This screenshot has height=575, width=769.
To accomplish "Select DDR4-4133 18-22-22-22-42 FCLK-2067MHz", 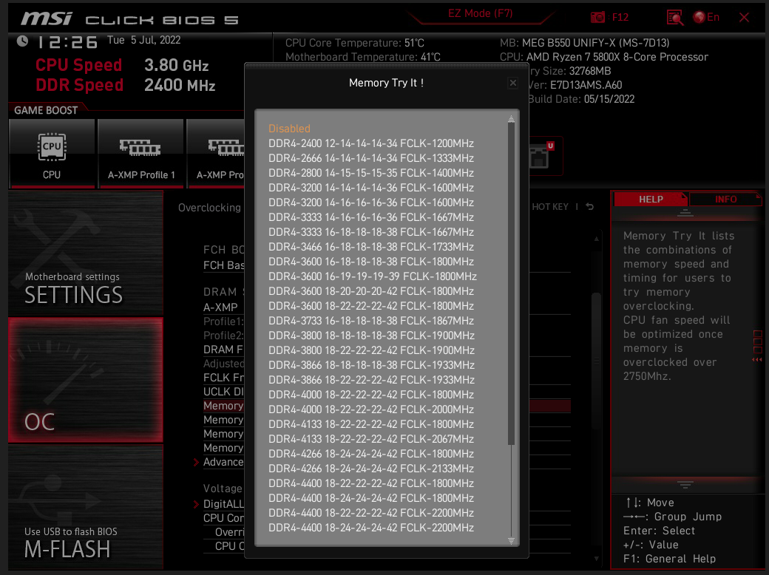I will coord(371,439).
